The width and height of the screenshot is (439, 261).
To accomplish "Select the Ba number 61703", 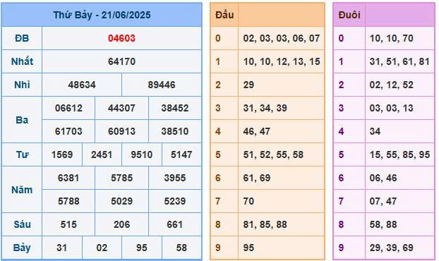I will click(x=68, y=131).
